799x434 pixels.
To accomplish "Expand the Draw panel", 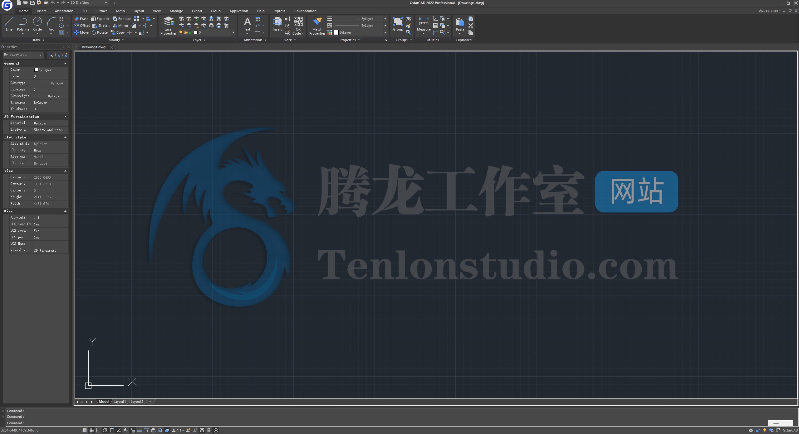I will pos(38,40).
